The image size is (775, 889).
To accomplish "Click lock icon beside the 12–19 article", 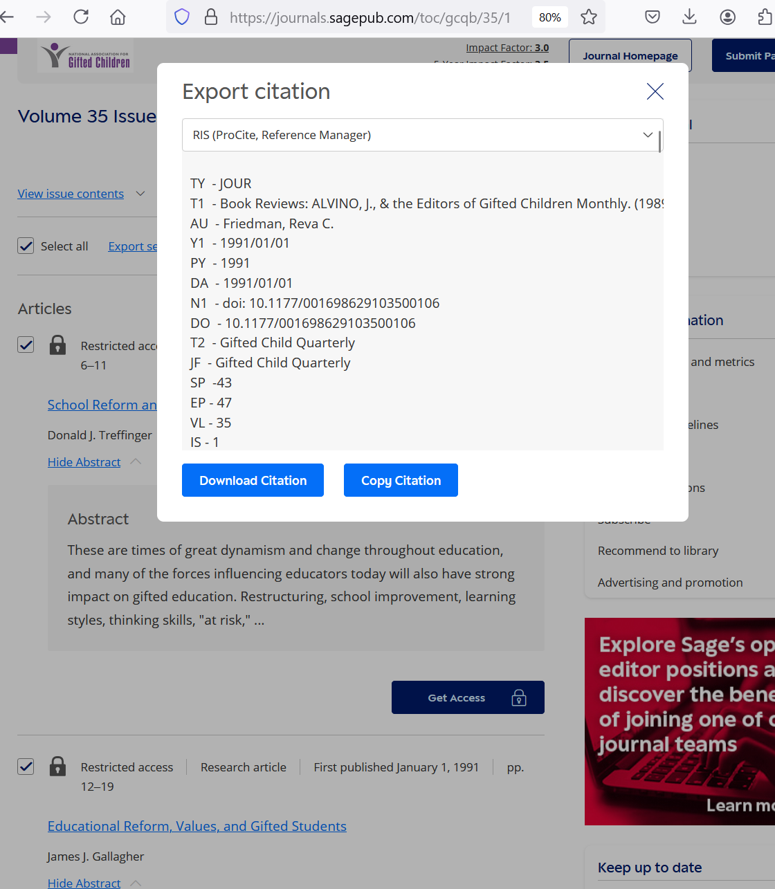I will (58, 766).
